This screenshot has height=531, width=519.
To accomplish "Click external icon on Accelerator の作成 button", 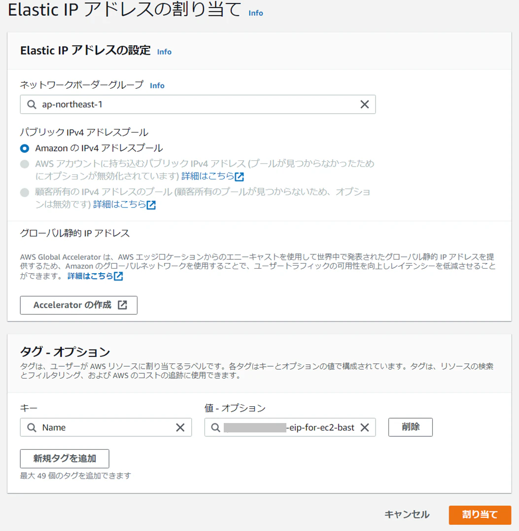I will click(123, 305).
